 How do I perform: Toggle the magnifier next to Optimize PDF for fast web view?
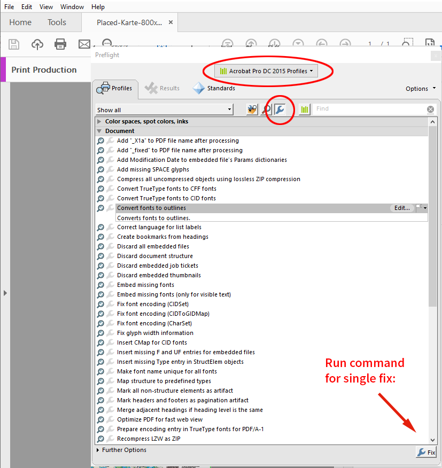tap(102, 419)
